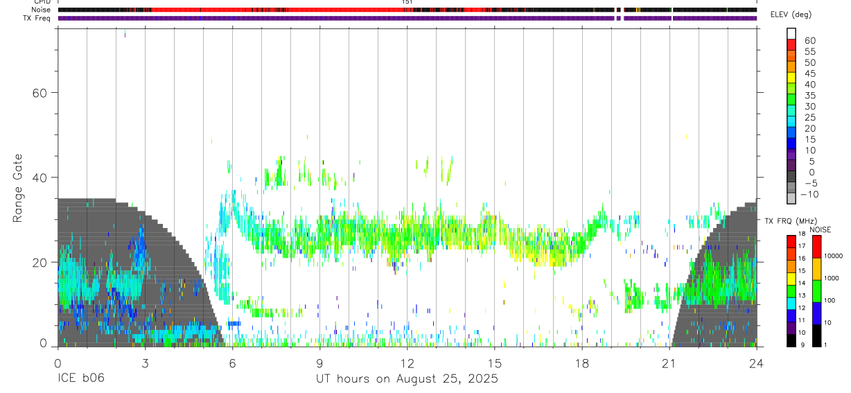851x393 pixels.
Task: Select the amber segment of NOISE color bar
Action: coord(817,269)
